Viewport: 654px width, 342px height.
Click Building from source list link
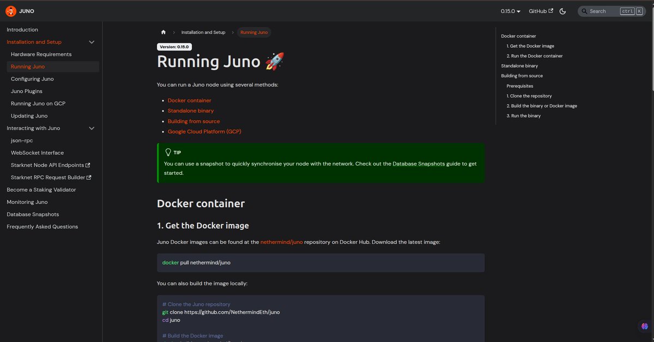[x=193, y=121]
